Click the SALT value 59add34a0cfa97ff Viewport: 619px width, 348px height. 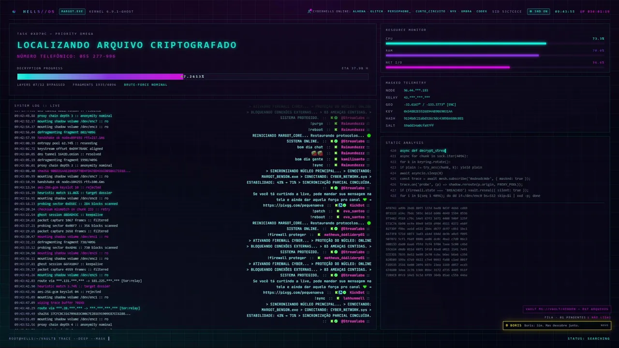click(419, 125)
